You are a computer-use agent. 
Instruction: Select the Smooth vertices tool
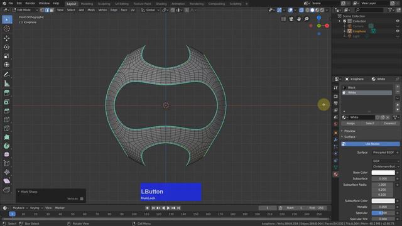coord(7,154)
